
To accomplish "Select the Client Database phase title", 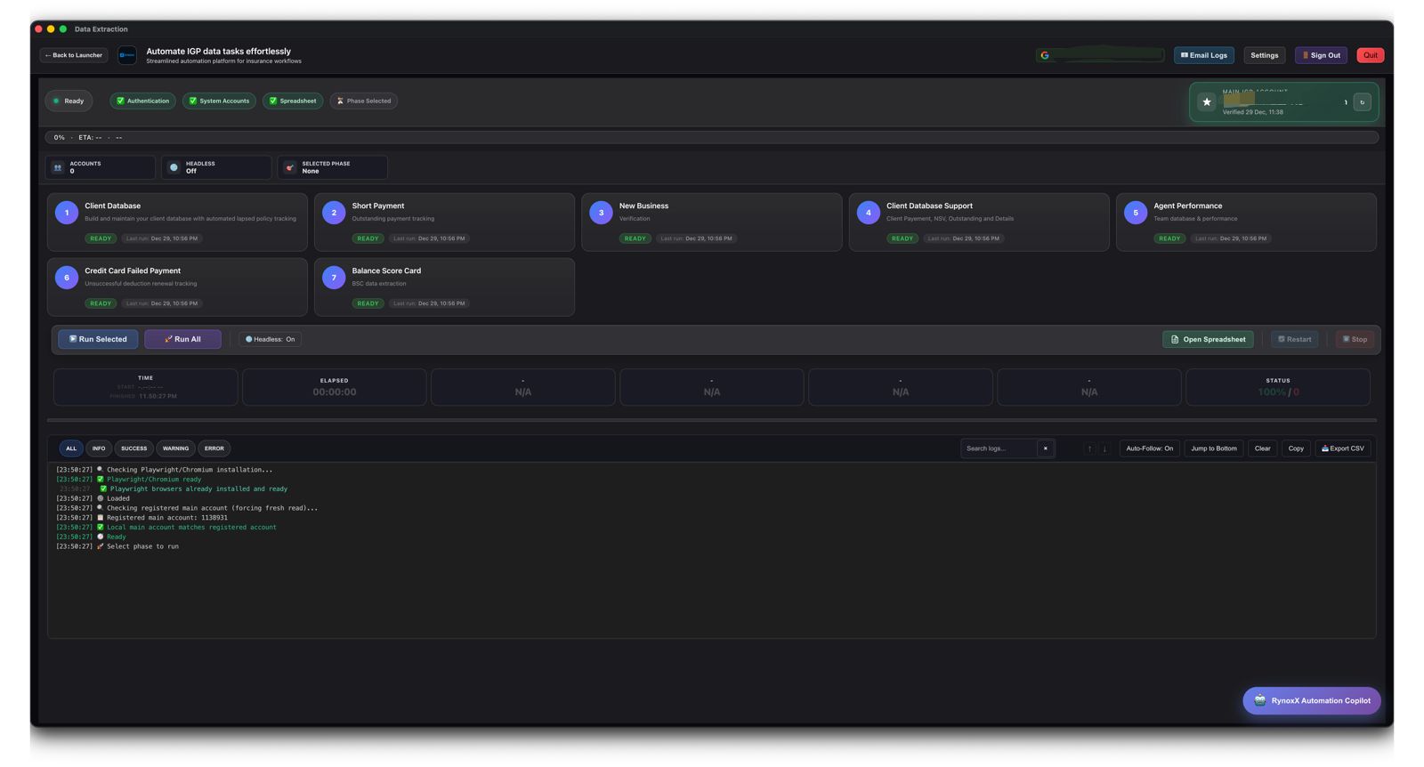I will (x=112, y=206).
